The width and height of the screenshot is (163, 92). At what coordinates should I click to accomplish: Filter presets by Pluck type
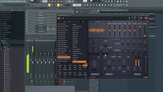[60, 69]
